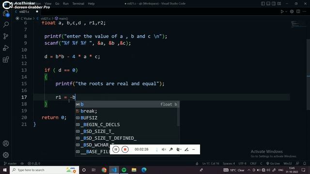The width and height of the screenshot is (310, 174).
Task: Open the Terminal menu
Action: point(78,3)
